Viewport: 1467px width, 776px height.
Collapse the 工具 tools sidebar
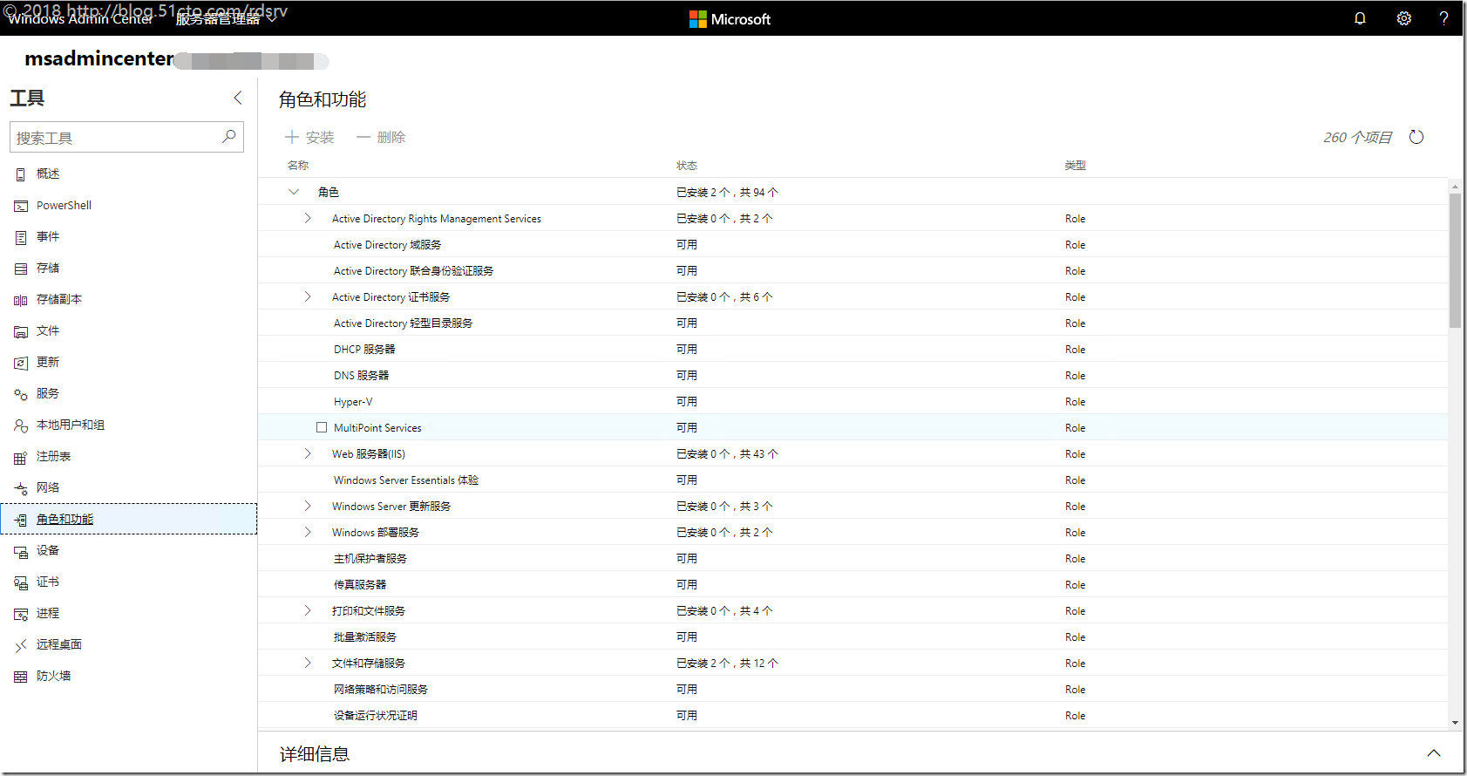point(237,98)
